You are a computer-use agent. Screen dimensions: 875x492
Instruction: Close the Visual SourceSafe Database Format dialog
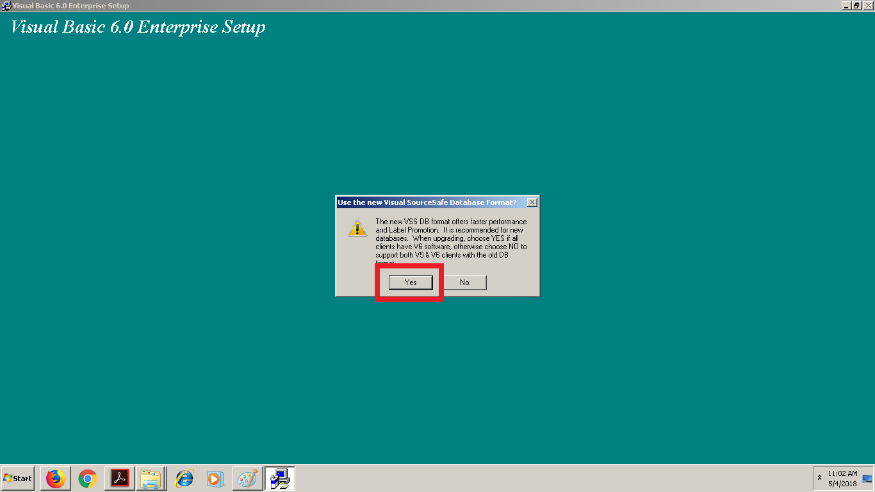click(532, 202)
